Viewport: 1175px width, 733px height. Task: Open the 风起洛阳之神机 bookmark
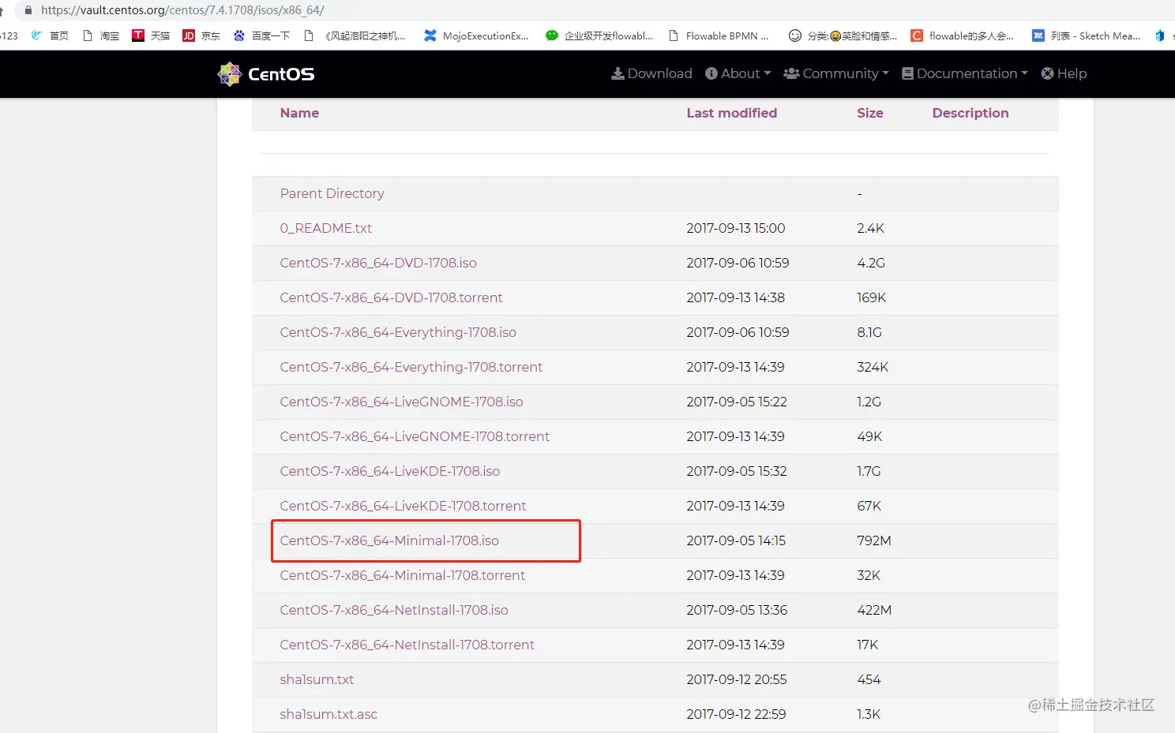point(355,36)
